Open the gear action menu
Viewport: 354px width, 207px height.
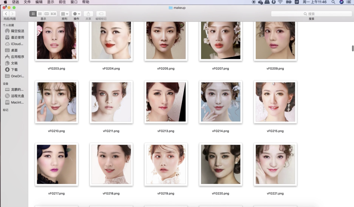coord(76,14)
